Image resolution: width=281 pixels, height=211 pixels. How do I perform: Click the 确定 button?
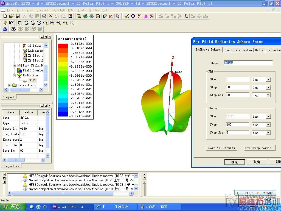coord(235,162)
